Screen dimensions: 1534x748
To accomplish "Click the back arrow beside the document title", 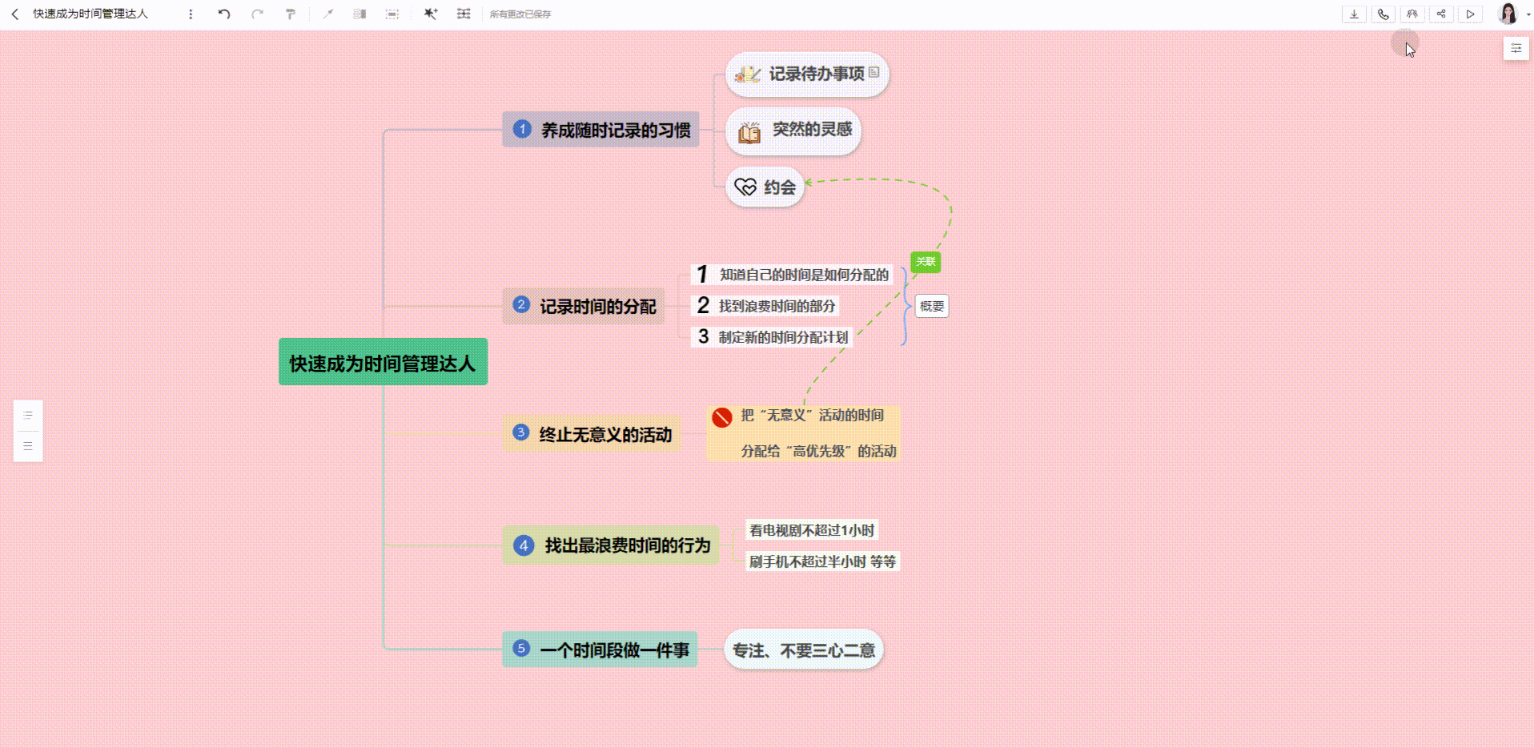I will pyautogui.click(x=14, y=14).
